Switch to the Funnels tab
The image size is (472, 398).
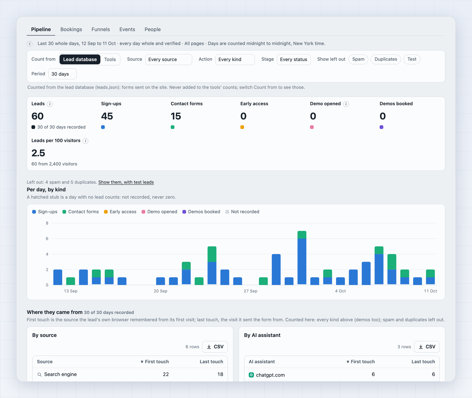[x=101, y=30]
